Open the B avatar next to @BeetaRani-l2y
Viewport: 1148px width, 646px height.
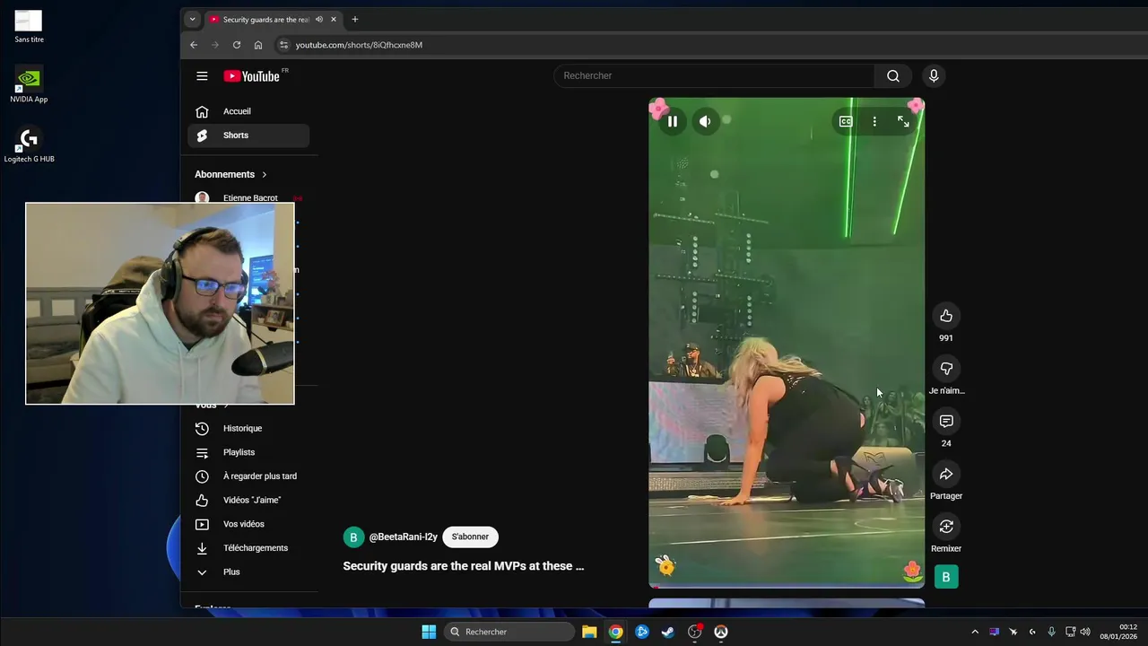tap(353, 537)
